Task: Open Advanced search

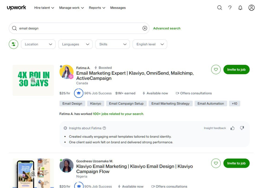Action: click(x=167, y=28)
